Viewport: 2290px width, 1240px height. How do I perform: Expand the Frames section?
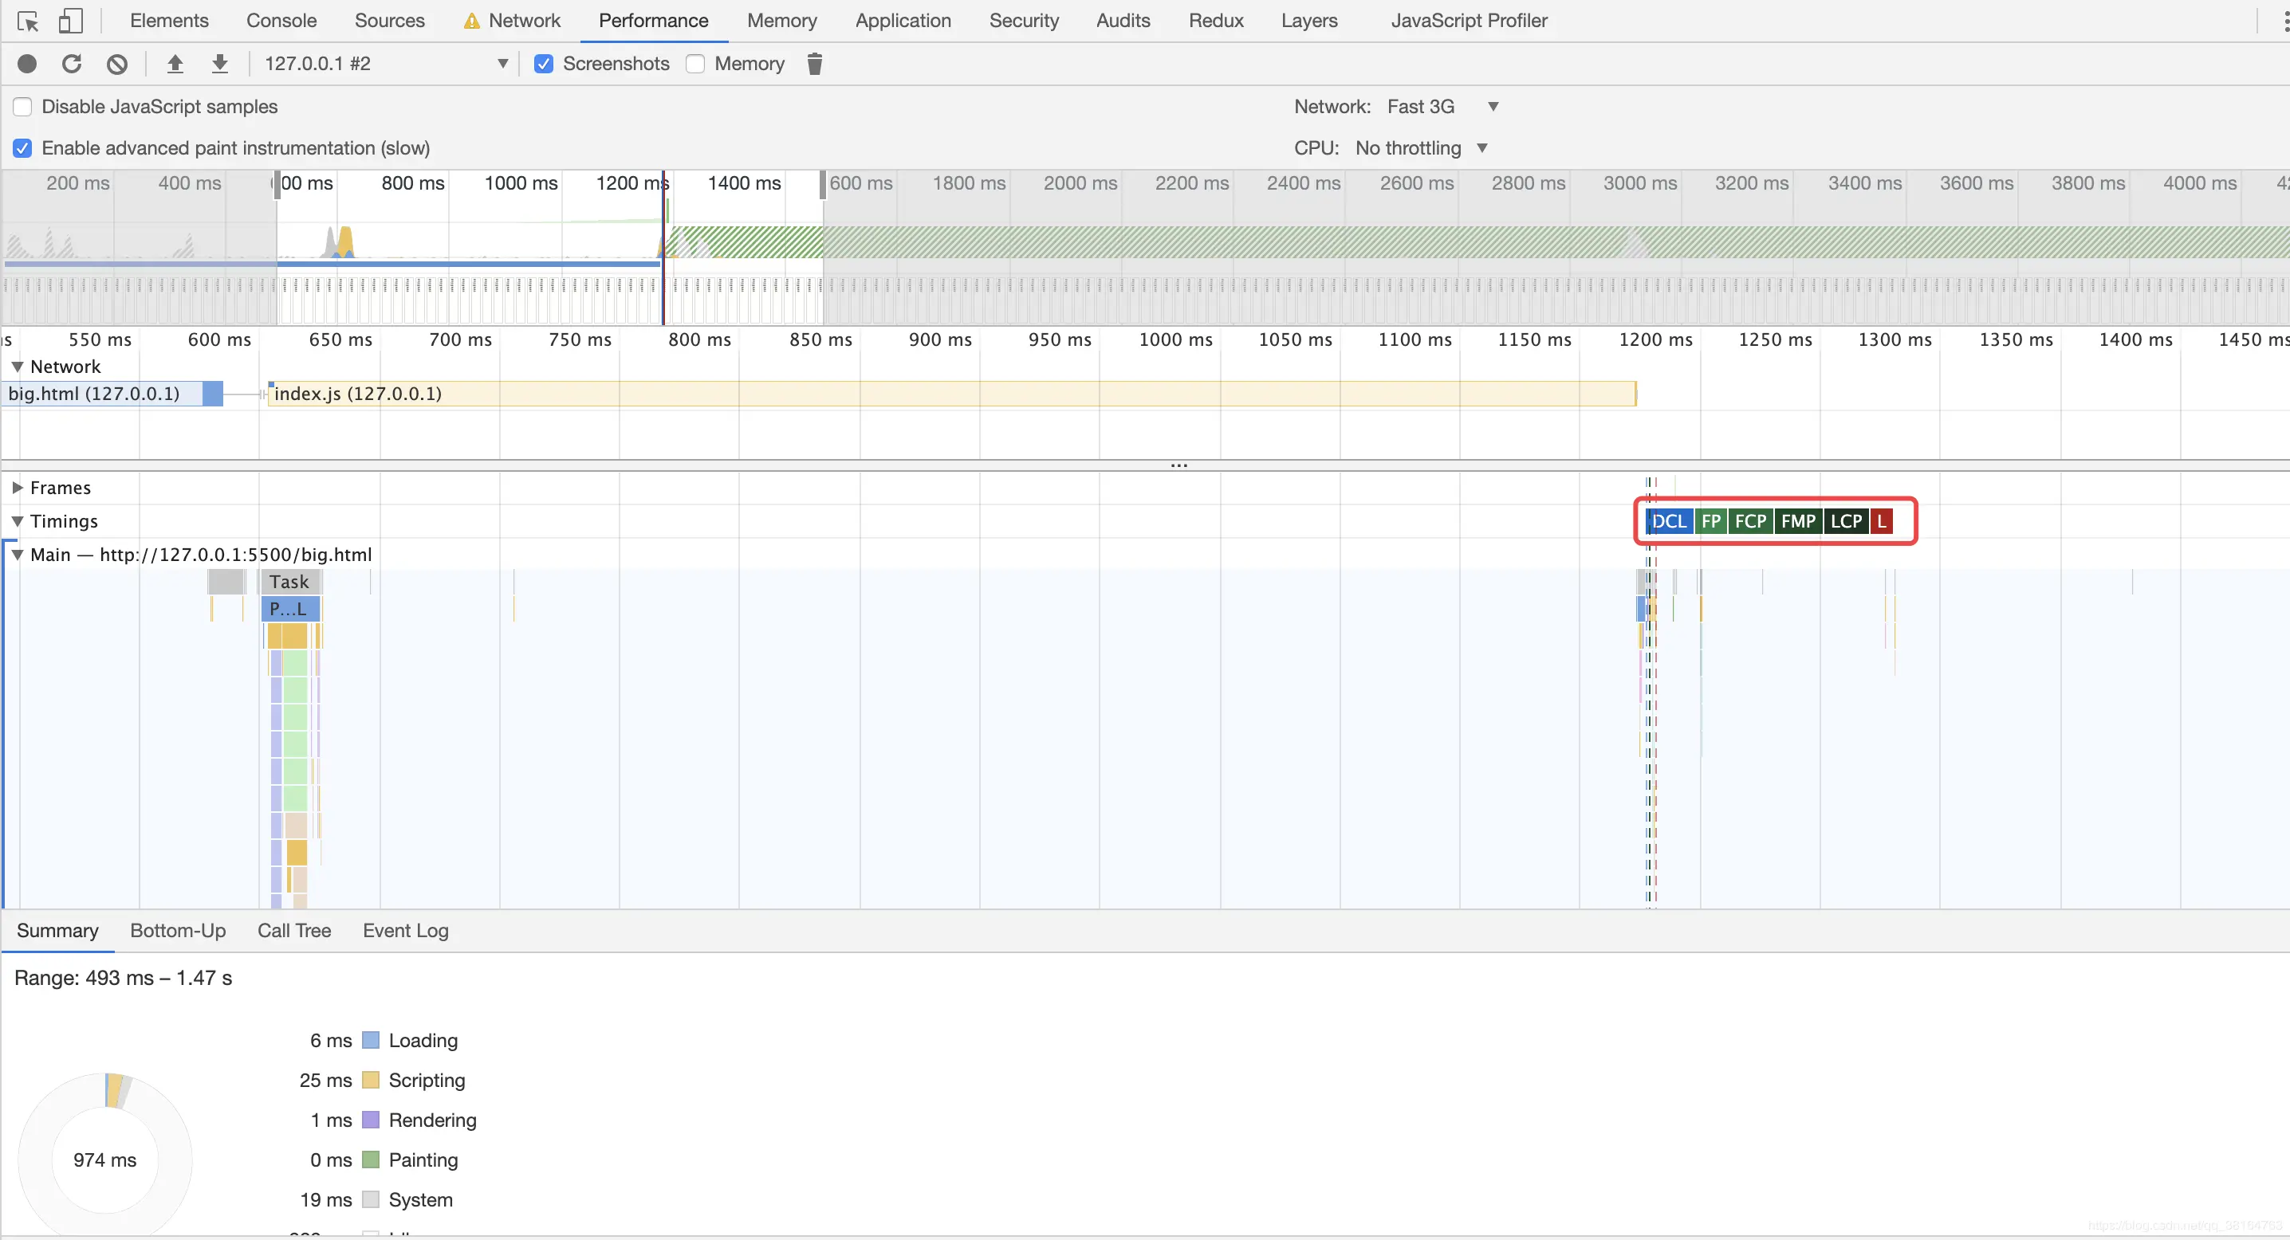(17, 488)
